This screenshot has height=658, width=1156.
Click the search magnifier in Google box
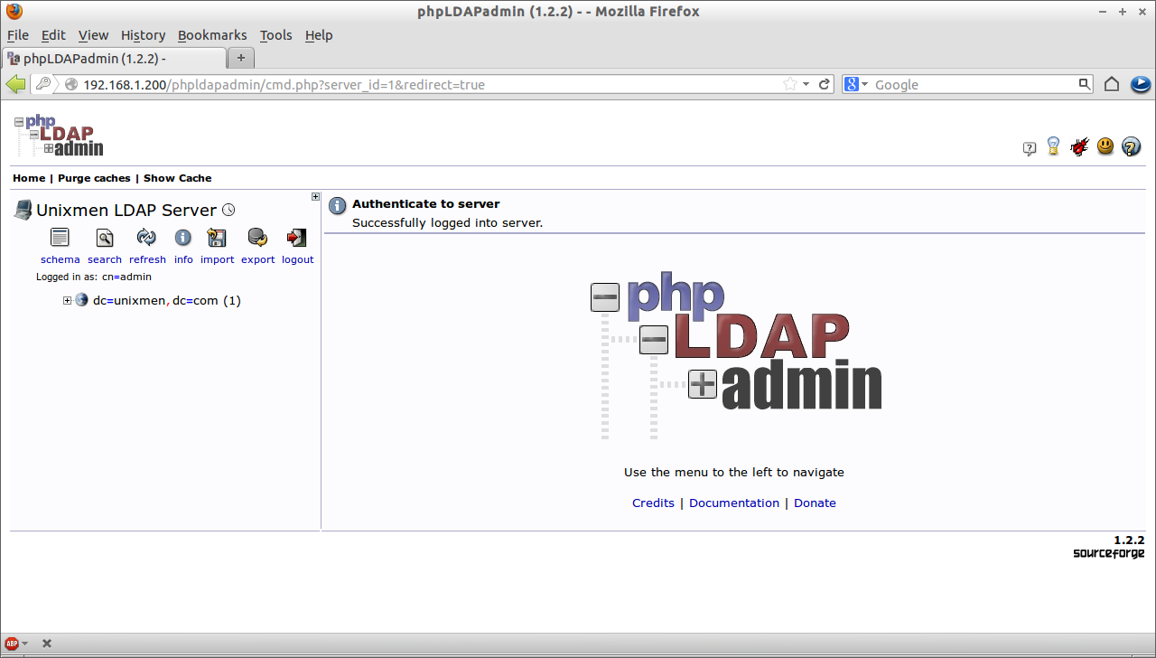(x=1085, y=84)
